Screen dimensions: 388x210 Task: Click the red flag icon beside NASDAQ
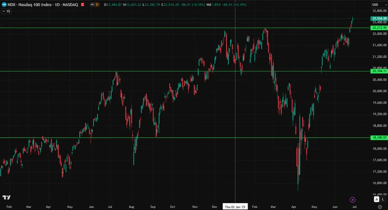click(83, 5)
